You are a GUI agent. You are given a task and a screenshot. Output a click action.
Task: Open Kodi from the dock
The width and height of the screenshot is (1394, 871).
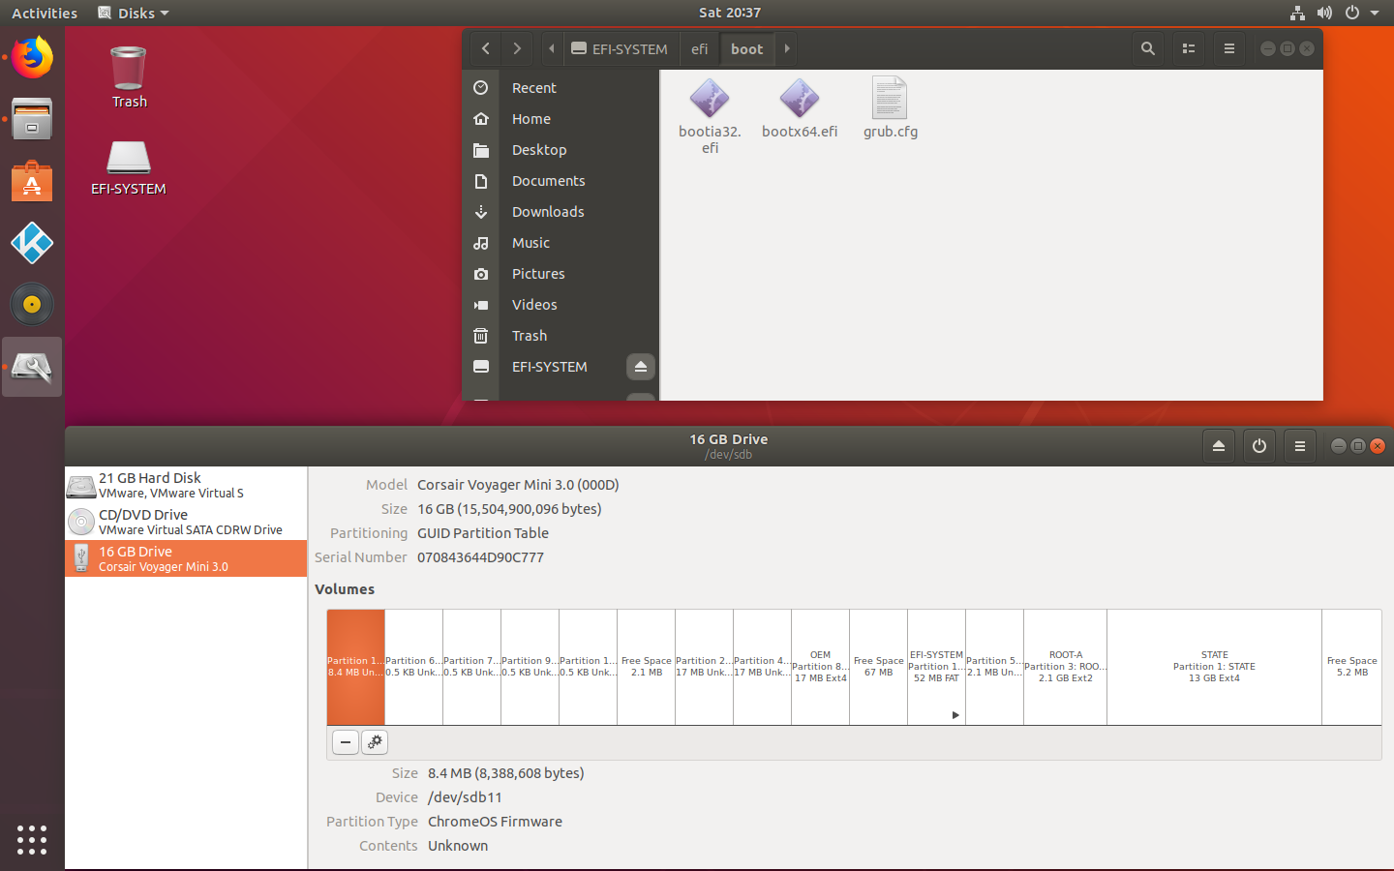click(x=32, y=243)
